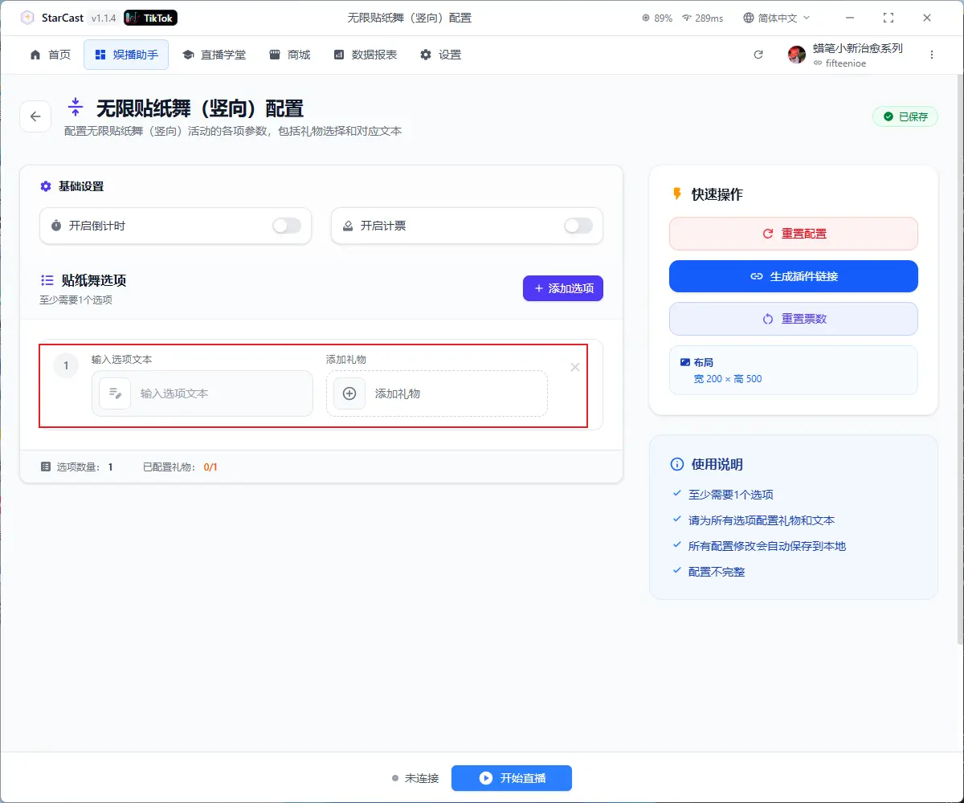Open the 数据报表 tab
Viewport: 964px width, 803px height.
365,55
